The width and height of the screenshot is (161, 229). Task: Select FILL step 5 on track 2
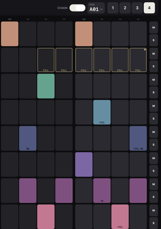click(84, 60)
